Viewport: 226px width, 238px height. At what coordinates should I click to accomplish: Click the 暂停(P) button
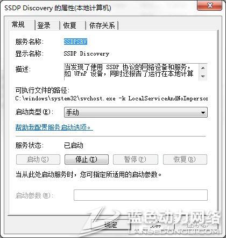[x=136, y=159]
